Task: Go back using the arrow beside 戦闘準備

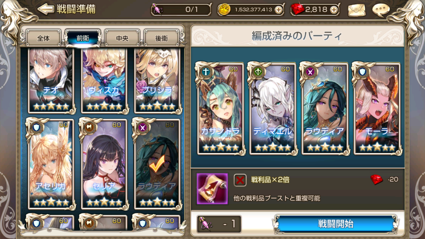Action: 45,9
